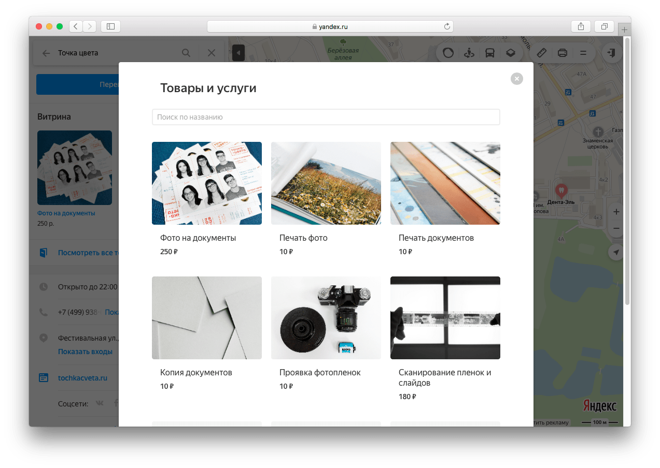This screenshot has width=660, height=468.
Task: Select the ruler measurement tool
Action: point(541,53)
